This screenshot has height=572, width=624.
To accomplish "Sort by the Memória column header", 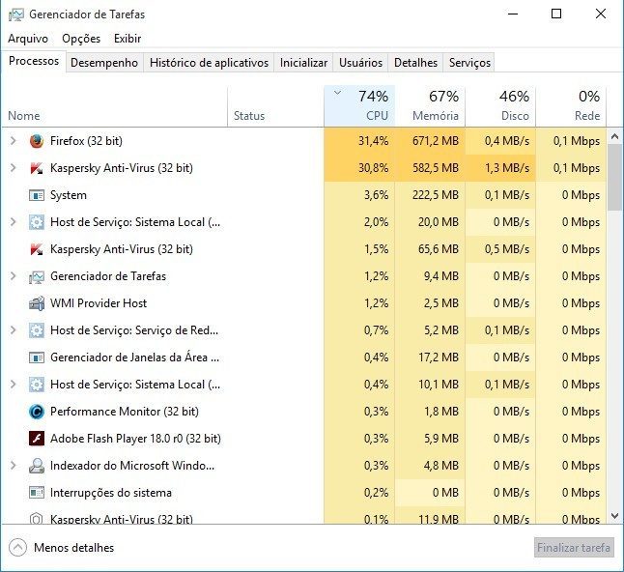I will click(430, 106).
